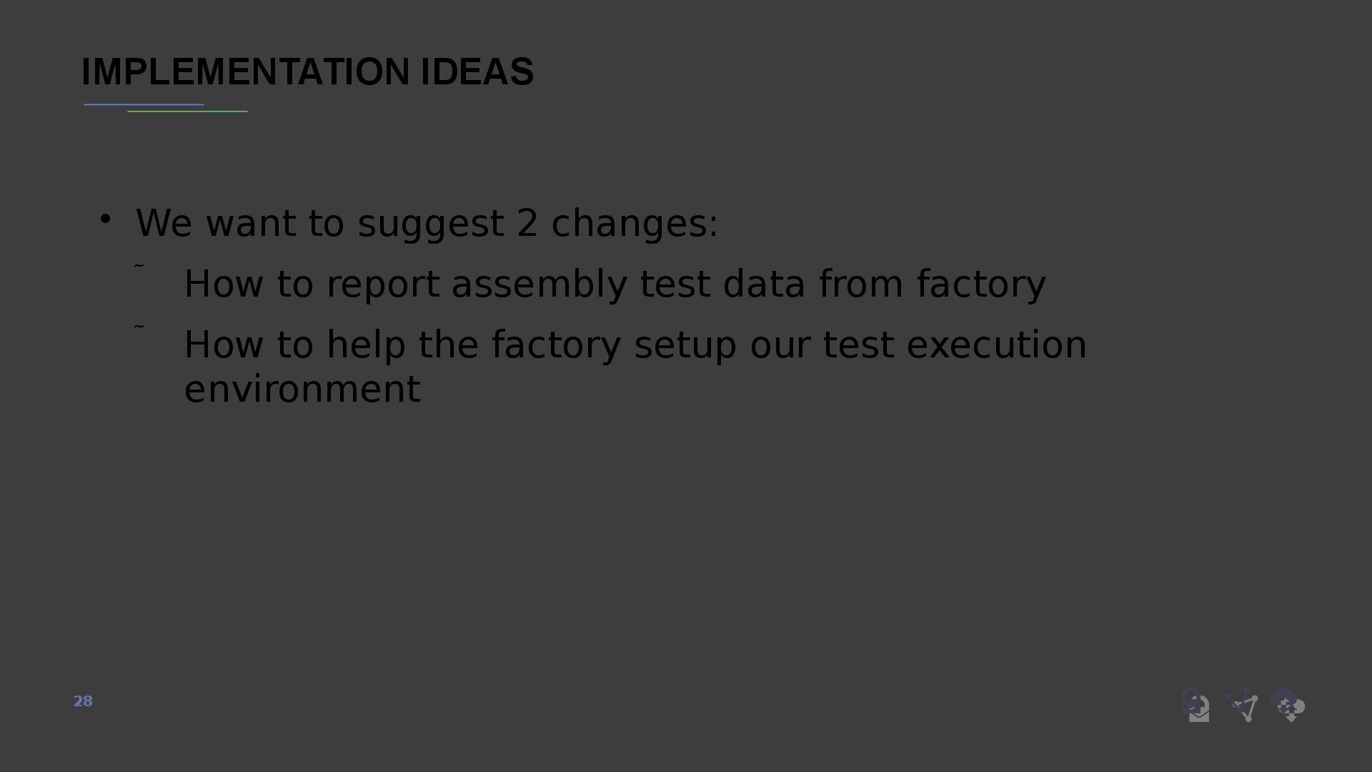The image size is (1372, 772).
Task: Click the green underline below the title
Action: point(187,111)
